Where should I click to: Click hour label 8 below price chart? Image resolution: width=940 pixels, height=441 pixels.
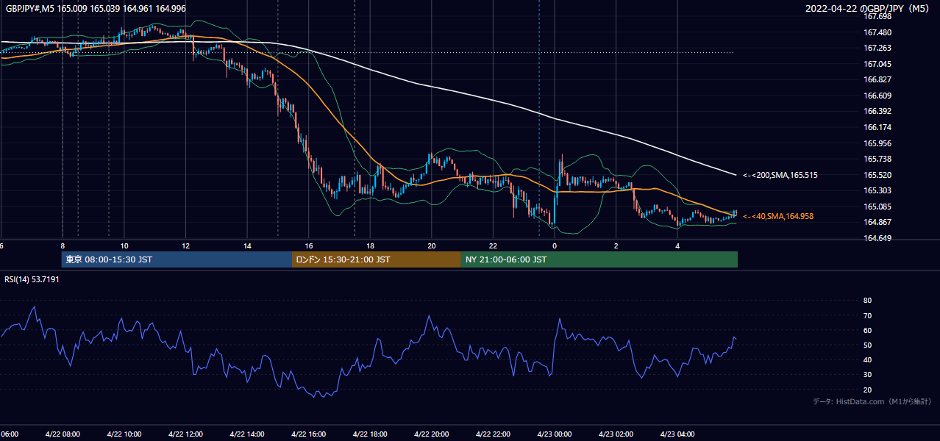point(63,245)
